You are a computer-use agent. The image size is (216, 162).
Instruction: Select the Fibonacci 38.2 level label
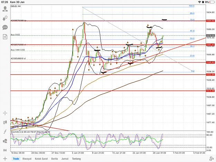coord(192,46)
